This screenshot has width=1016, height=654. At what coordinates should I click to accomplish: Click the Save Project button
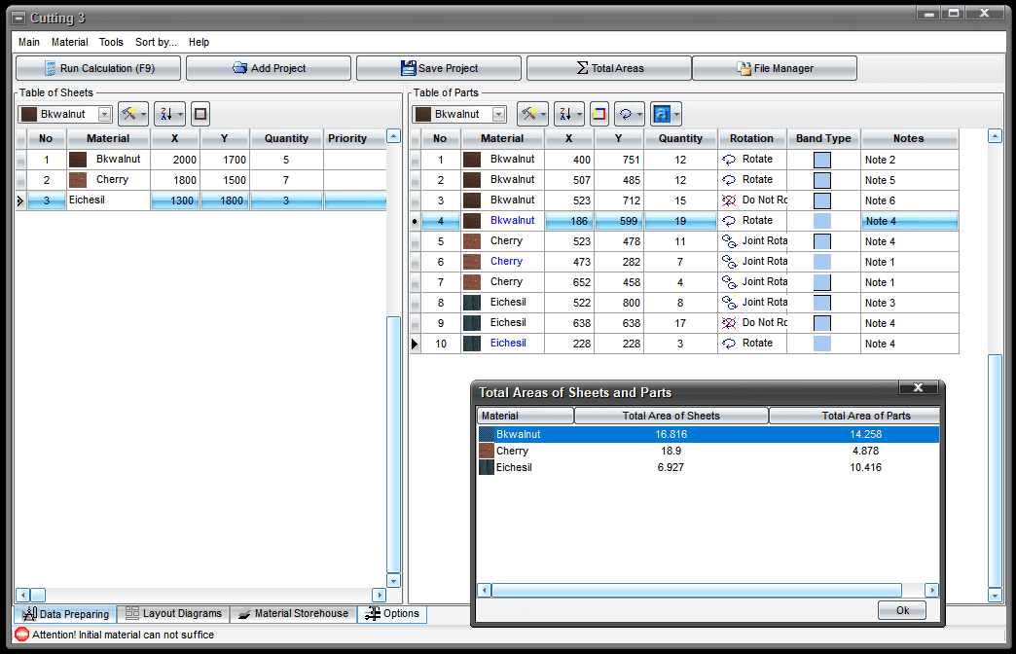439,68
